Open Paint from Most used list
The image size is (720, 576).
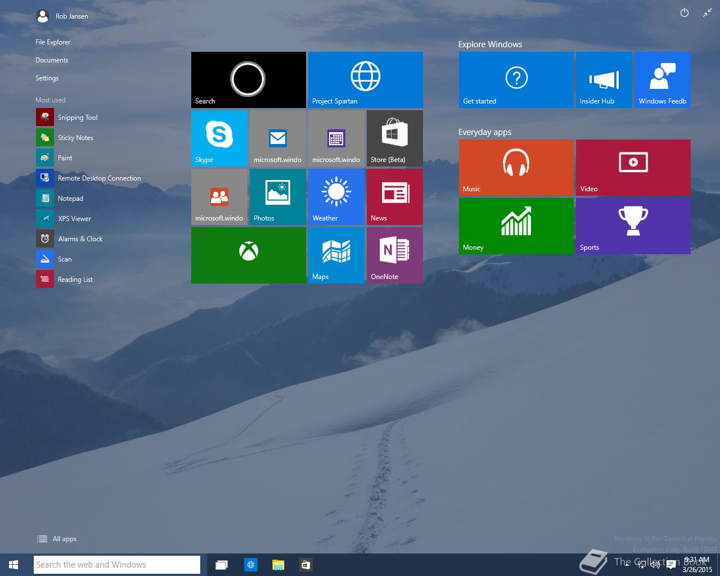tap(55, 158)
